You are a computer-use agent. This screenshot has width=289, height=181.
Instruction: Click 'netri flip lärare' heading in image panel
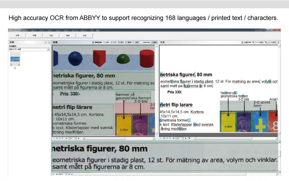point(73,107)
